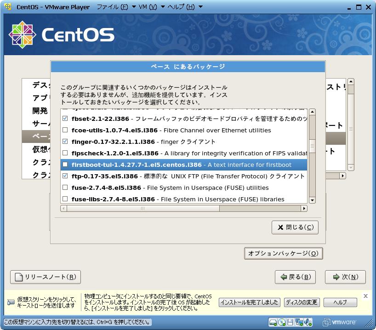Uncheck the fbset-2.1-22.i386 package

click(x=65, y=119)
